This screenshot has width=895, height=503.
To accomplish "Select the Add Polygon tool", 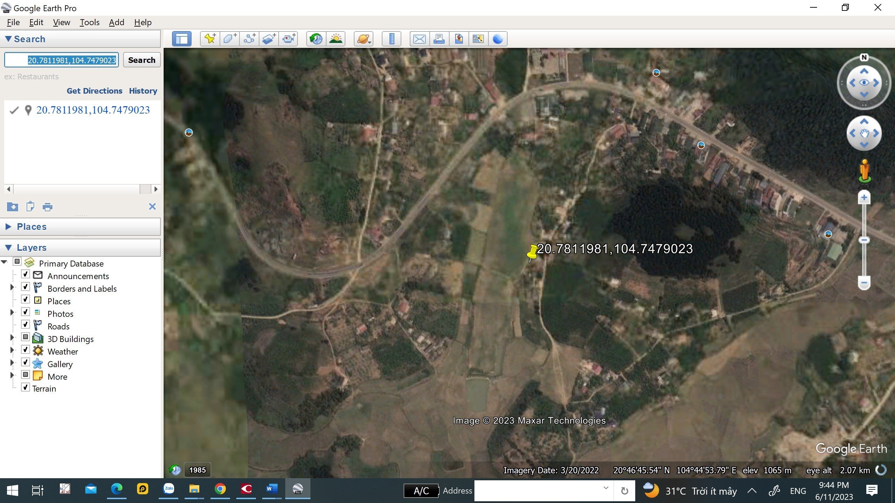I will pyautogui.click(x=230, y=39).
